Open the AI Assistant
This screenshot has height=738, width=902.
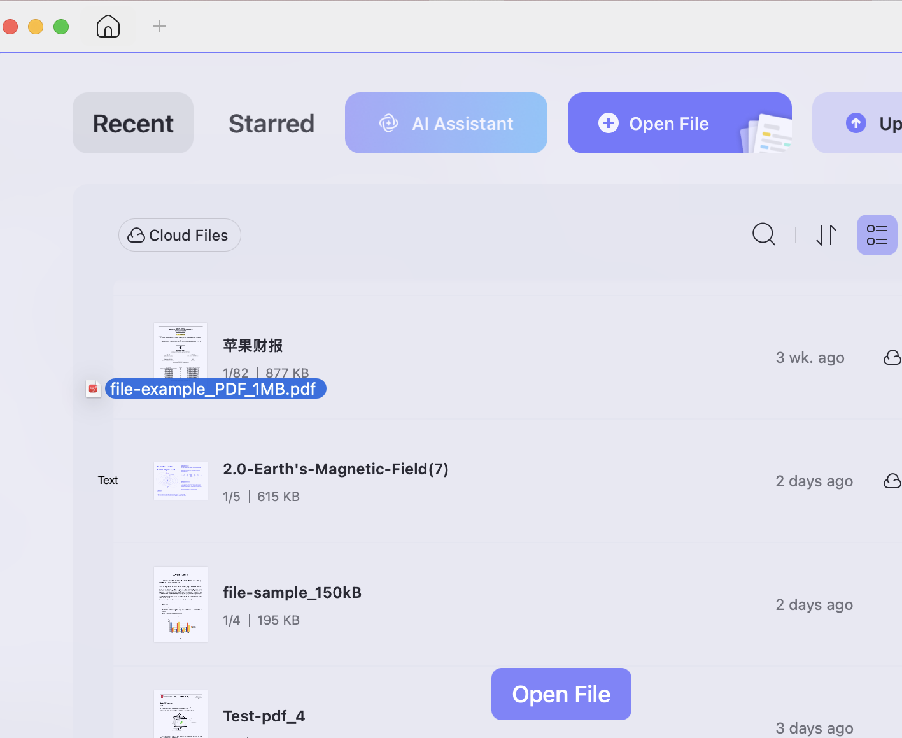[x=446, y=123]
